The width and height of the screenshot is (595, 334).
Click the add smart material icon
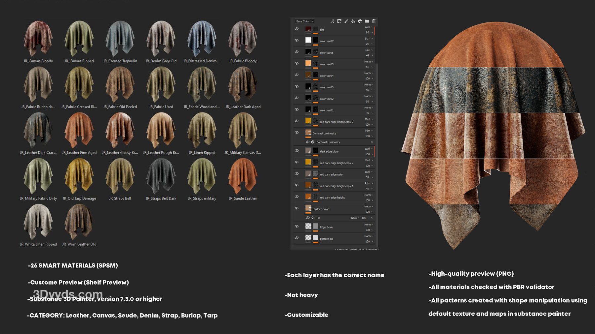pyautogui.click(x=360, y=21)
